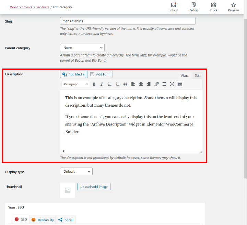Enable fullscreen distraction-free editor mode

(x=172, y=84)
